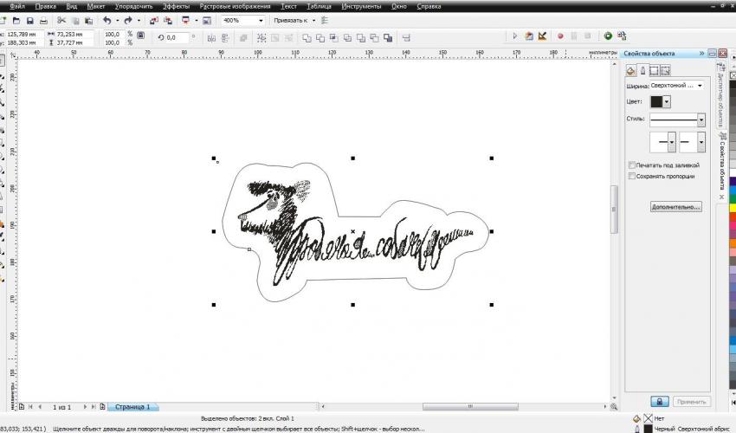Open the 'Эффекты' menu
Viewport: 736px width, 433px height.
(x=176, y=6)
